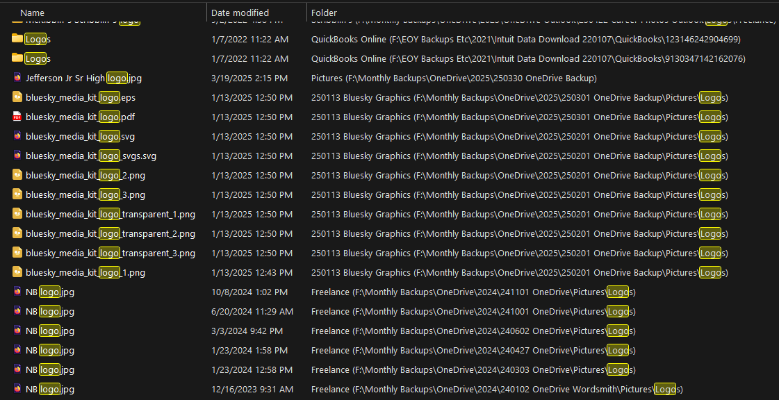This screenshot has width=779, height=400.
Task: Select file name bluesky_media_kit_logo_3.png
Action: pyautogui.click(x=85, y=194)
